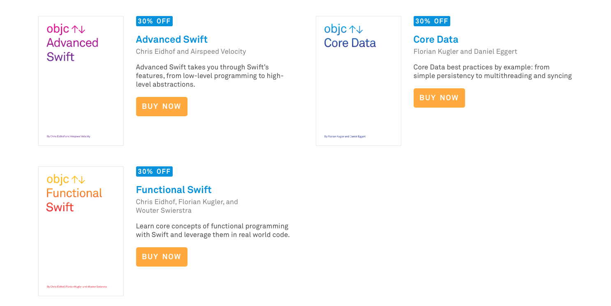
Task: Buy the Core Data book now
Action: pos(439,98)
